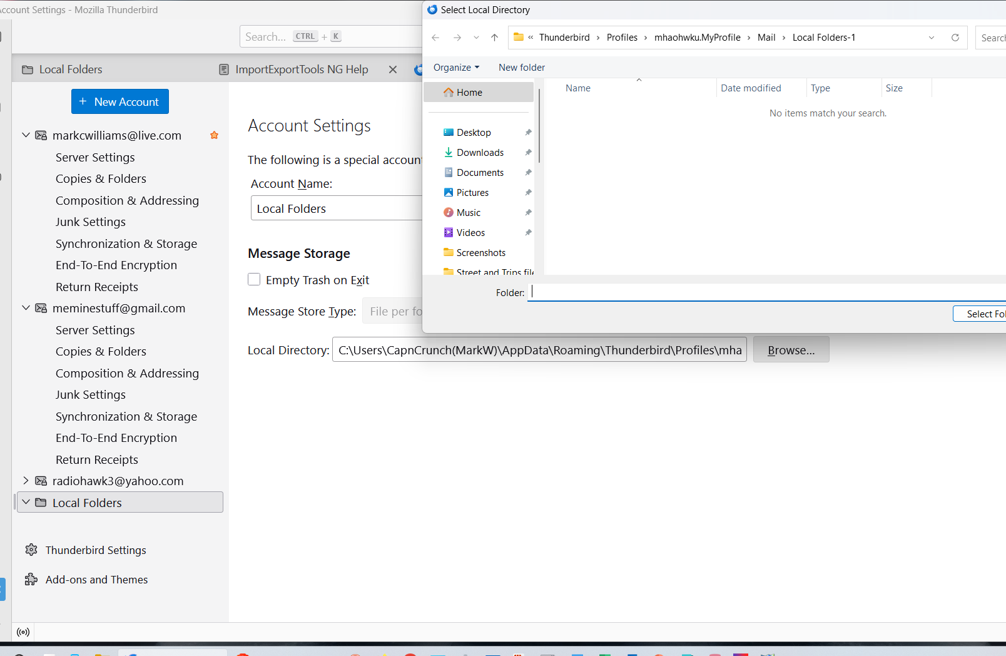
Task: Open the Organize dropdown menu
Action: (x=456, y=68)
